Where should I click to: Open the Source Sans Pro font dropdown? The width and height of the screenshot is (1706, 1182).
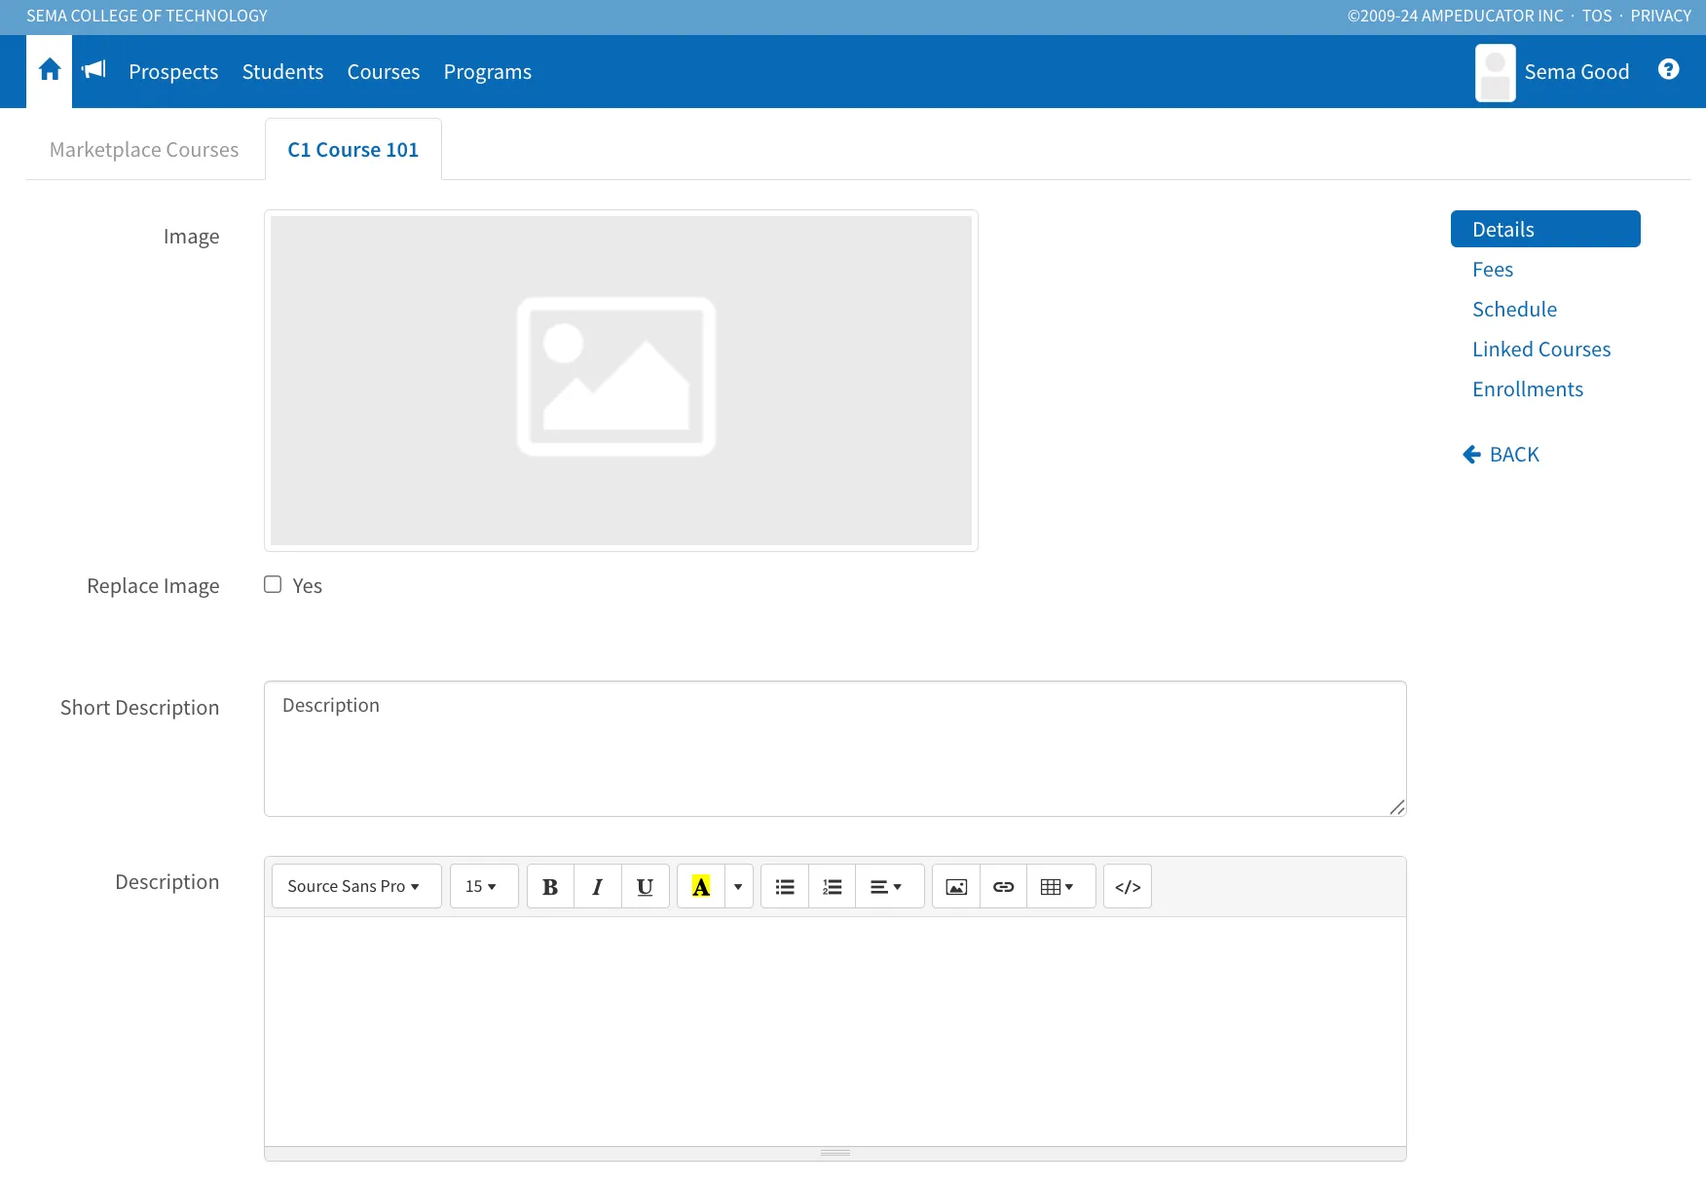(356, 886)
